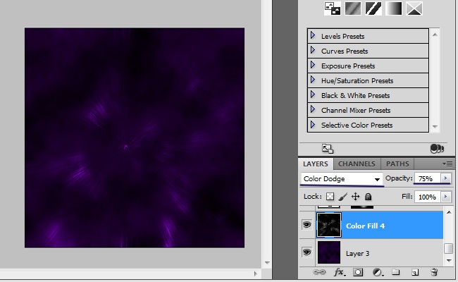Image resolution: width=458 pixels, height=282 pixels.
Task: Open the layer style fx menu
Action: [339, 272]
